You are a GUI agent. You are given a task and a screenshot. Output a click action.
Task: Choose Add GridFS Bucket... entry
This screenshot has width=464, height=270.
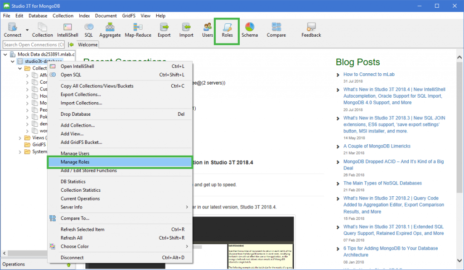pyautogui.click(x=120, y=142)
